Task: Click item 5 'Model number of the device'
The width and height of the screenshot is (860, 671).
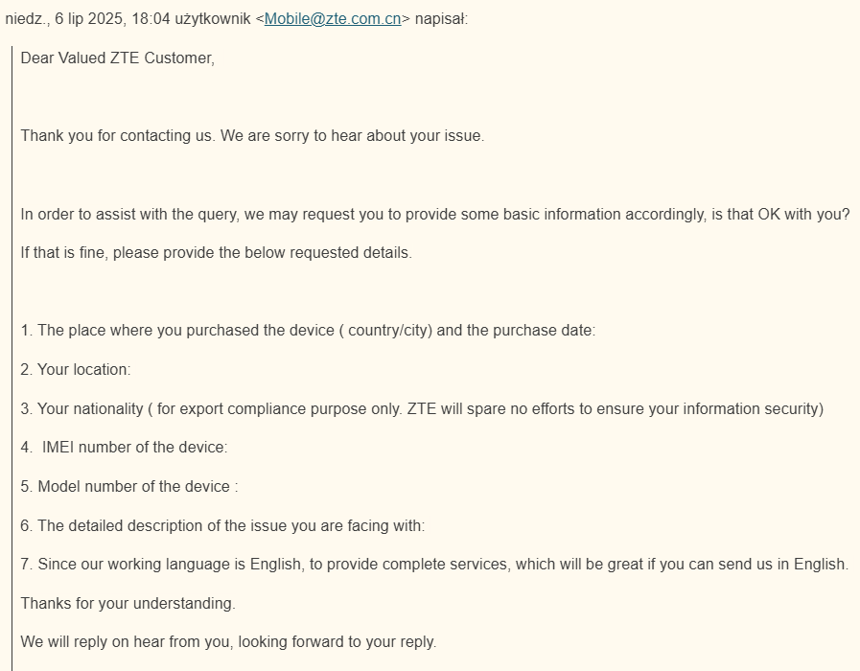Action: (129, 486)
